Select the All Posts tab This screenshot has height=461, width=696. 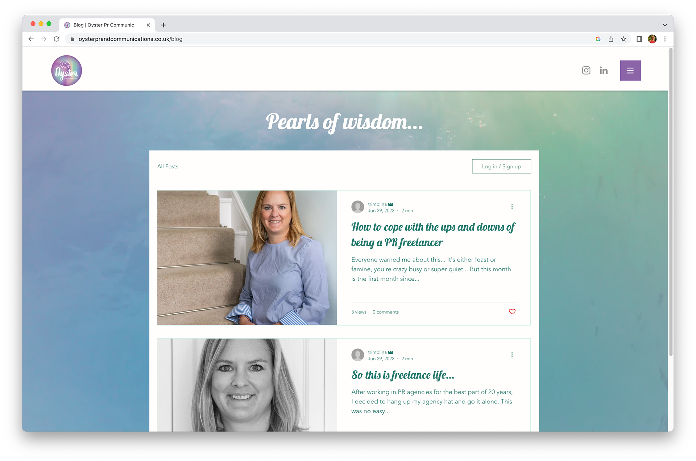(x=167, y=167)
